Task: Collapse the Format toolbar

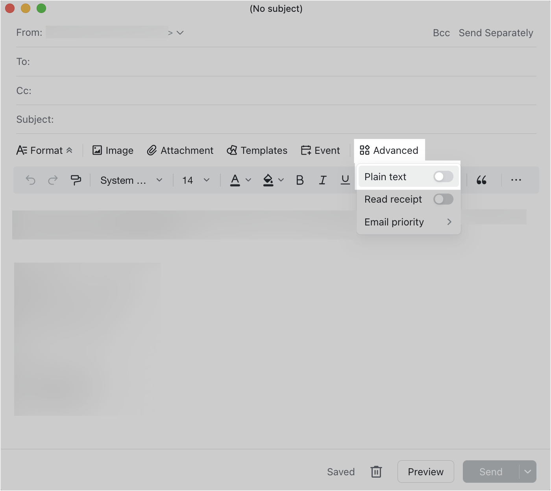Action: coord(44,150)
